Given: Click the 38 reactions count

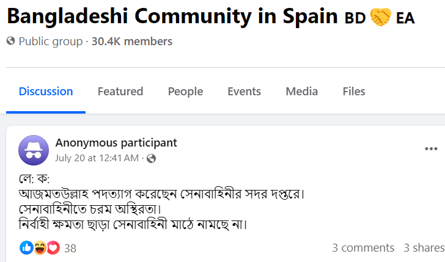Looking at the screenshot, I should point(70,249).
